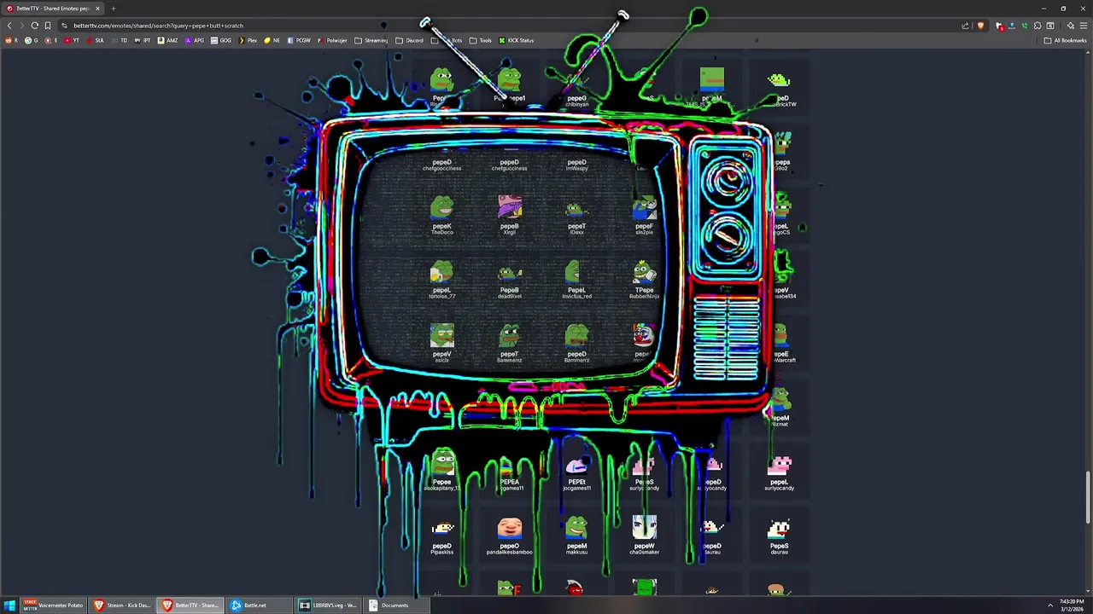Image resolution: width=1093 pixels, height=614 pixels.
Task: Open the AMZ bookmark
Action: click(167, 40)
